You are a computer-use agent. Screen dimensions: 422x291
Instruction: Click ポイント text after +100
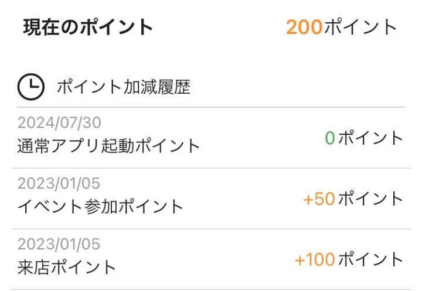[372, 259]
